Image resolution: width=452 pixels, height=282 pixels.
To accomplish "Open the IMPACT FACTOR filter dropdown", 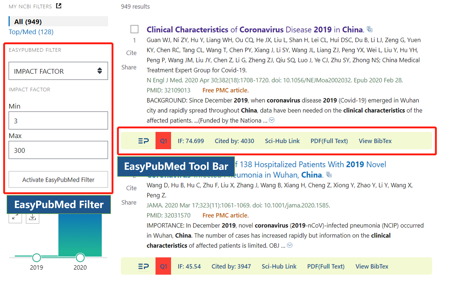I will 58,71.
